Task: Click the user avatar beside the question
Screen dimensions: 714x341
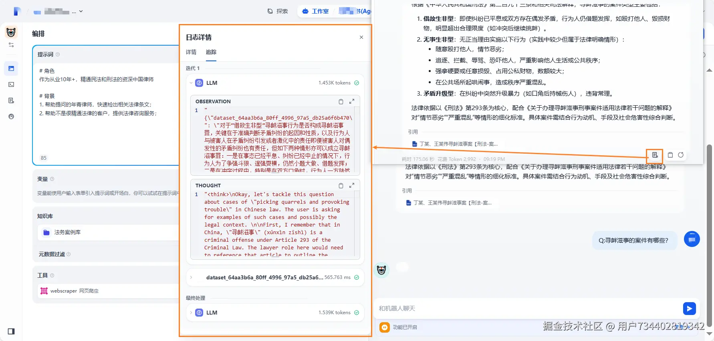Action: [x=692, y=239]
